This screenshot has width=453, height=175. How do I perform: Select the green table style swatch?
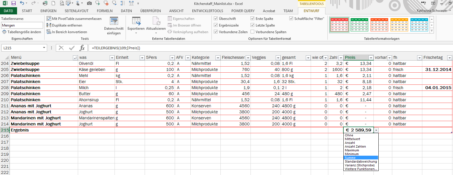tap(359, 25)
